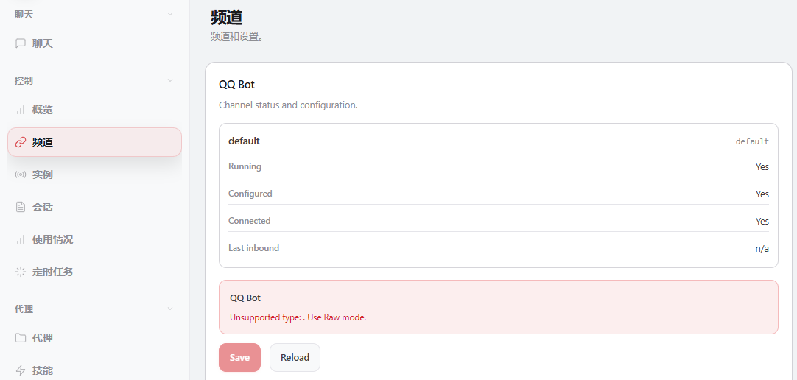Screen dimensions: 797x380
Task: Click the chat bubble icon in sidebar
Action: [x=21, y=43]
